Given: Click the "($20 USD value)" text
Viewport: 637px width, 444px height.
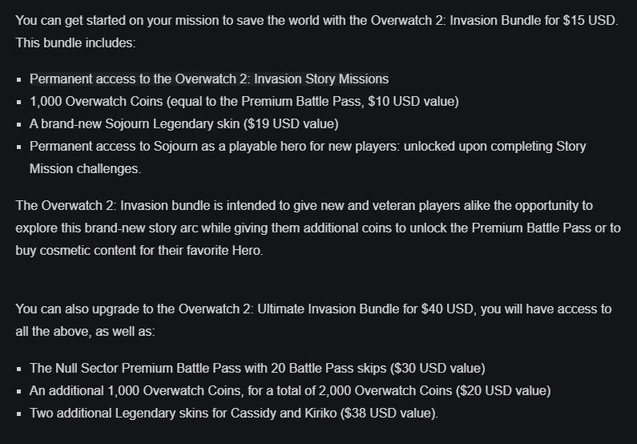Looking at the screenshot, I should (503, 391).
